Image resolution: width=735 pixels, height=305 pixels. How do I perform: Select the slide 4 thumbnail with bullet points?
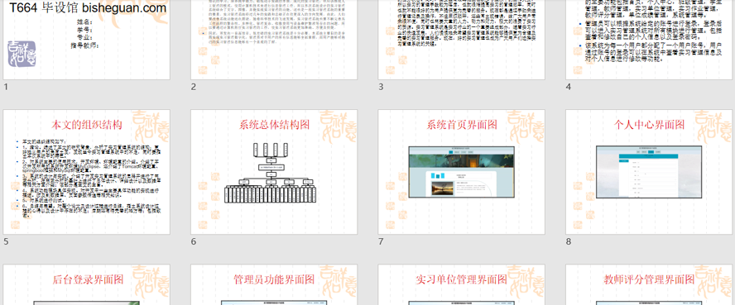coord(649,40)
